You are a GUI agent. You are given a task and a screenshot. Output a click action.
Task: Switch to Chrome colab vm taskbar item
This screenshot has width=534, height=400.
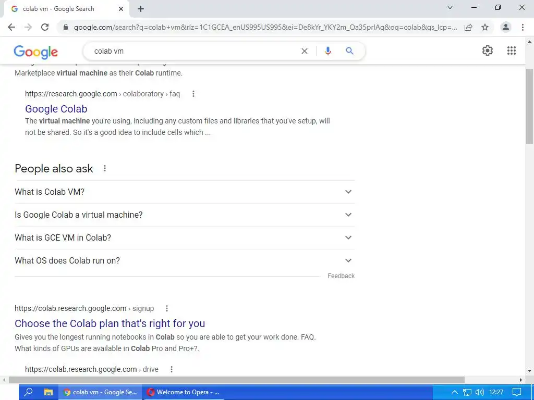coord(101,392)
